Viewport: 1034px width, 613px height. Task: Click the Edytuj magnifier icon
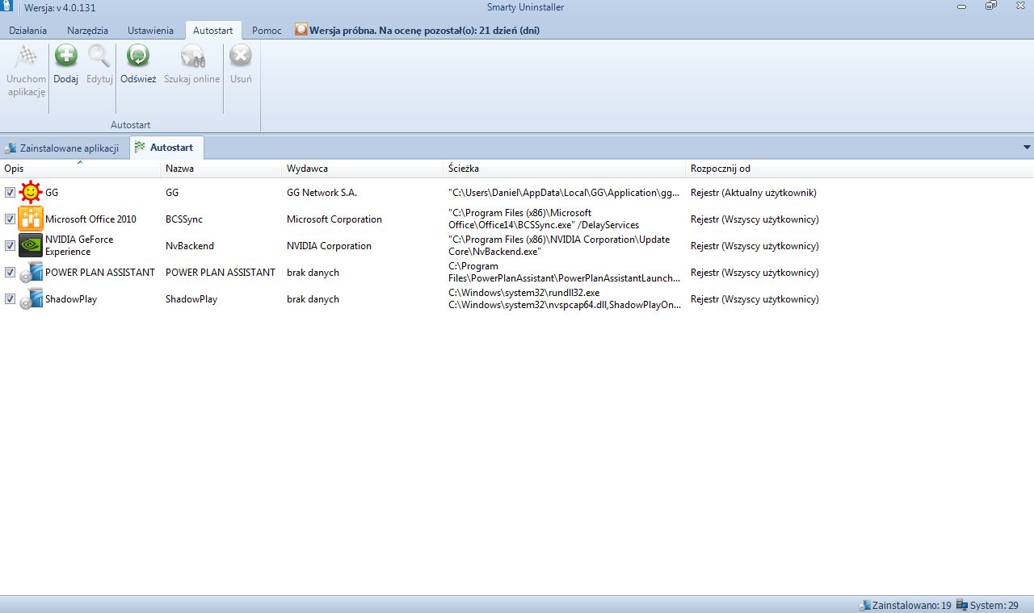pos(99,56)
